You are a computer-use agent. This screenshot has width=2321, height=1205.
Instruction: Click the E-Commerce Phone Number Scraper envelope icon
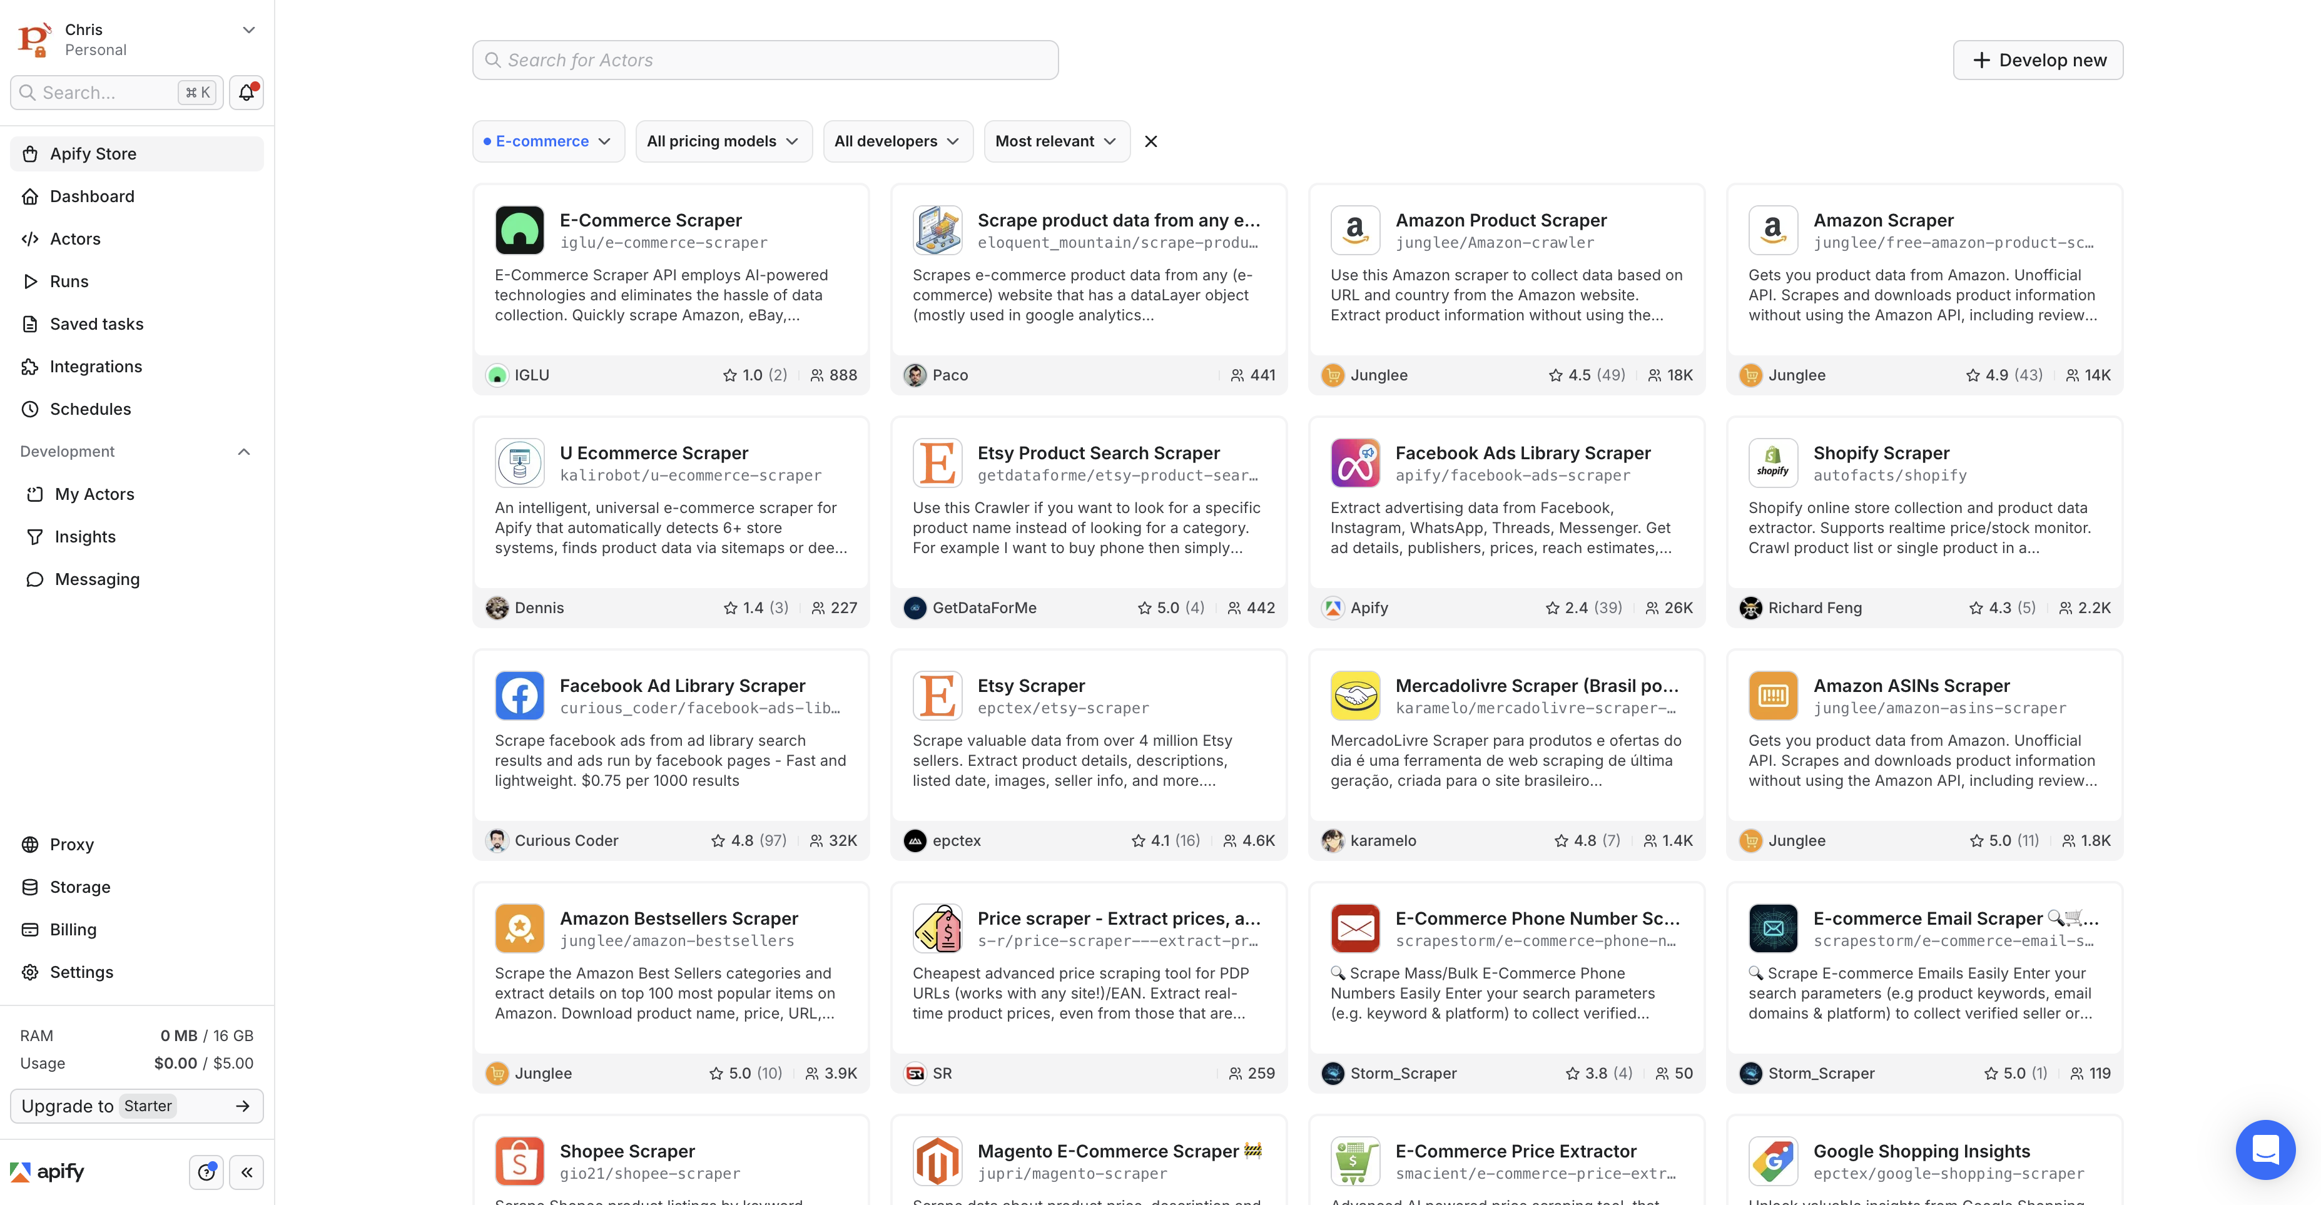pyautogui.click(x=1355, y=928)
